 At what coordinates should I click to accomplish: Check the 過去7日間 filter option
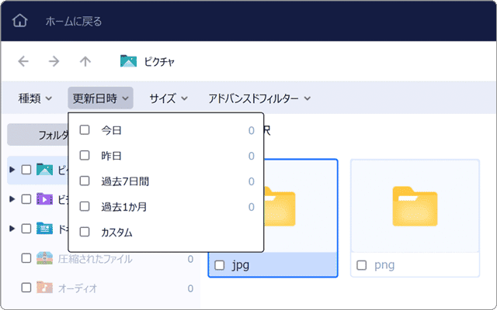pyautogui.click(x=85, y=181)
